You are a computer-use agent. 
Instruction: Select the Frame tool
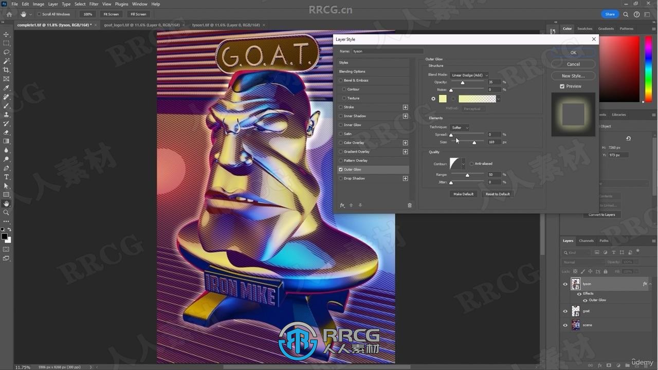coord(6,79)
